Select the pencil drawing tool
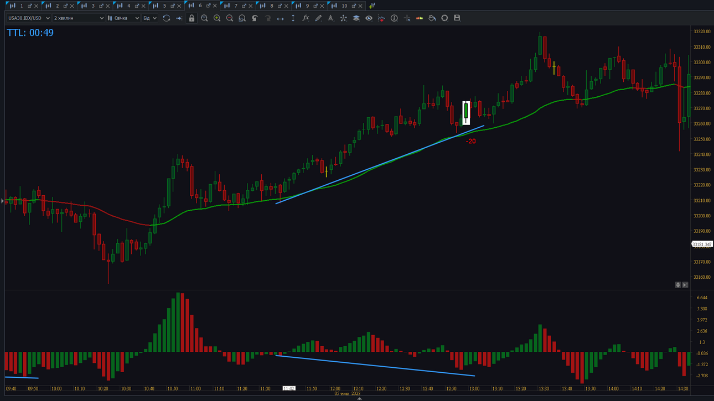The width and height of the screenshot is (714, 401). tap(318, 18)
